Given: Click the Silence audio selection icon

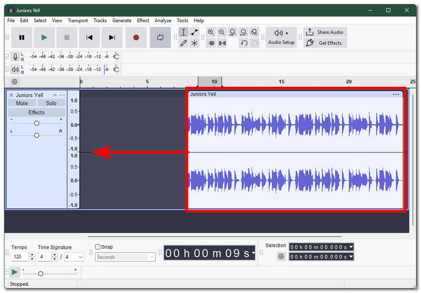Looking at the screenshot, I should coord(222,43).
